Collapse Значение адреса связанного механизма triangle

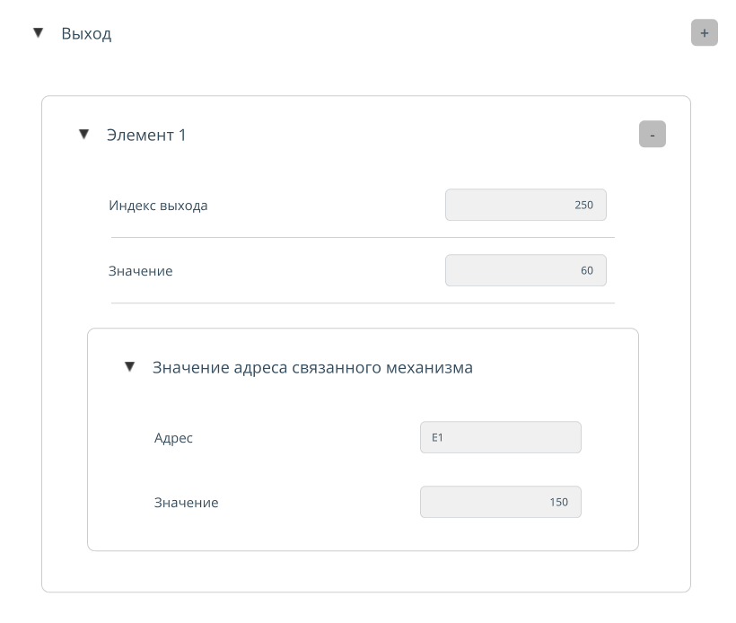pos(130,367)
